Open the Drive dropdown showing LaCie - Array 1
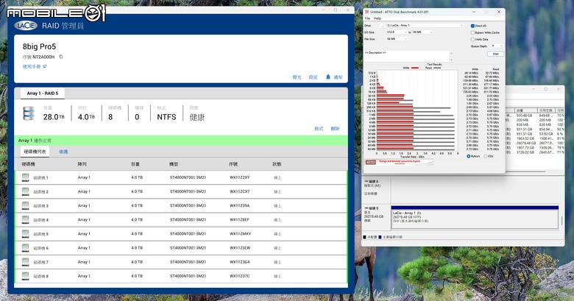Viewport: 574px width, 301px height. tap(425, 26)
